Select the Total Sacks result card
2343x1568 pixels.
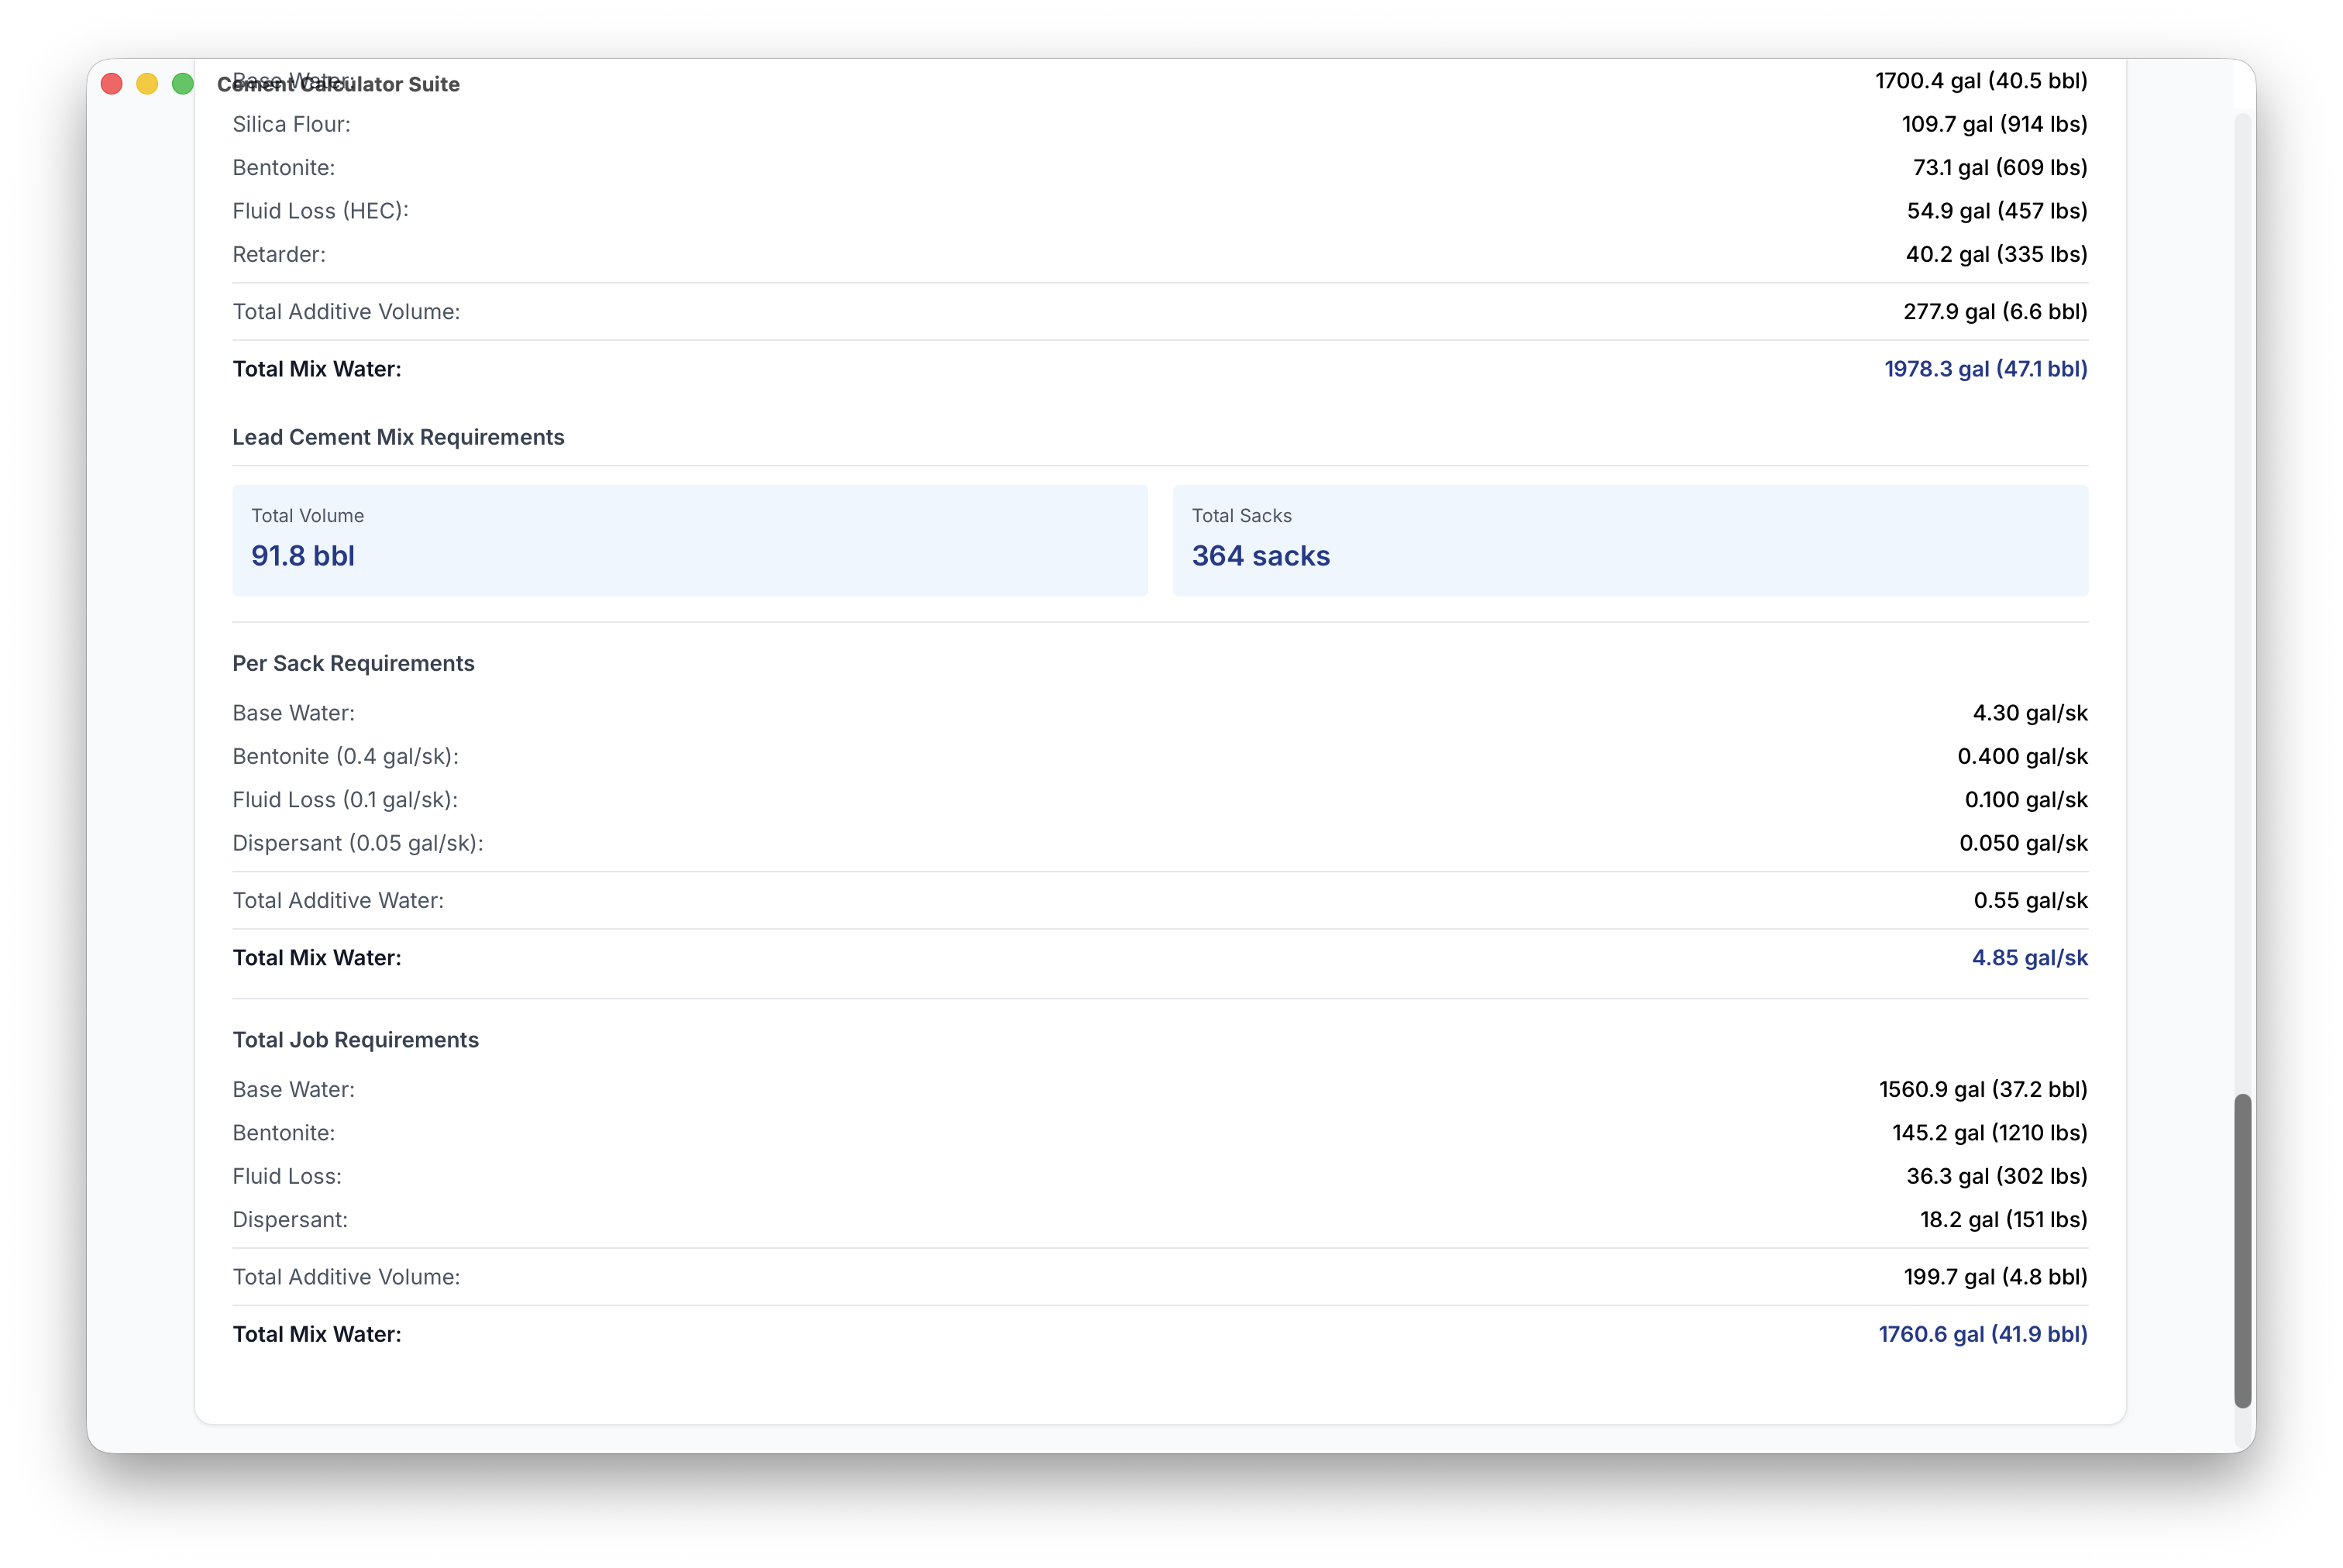(1630, 539)
